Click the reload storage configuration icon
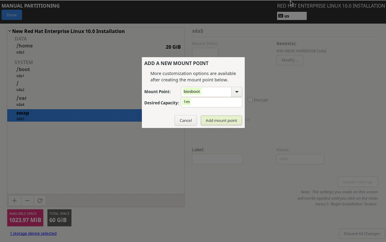Image resolution: width=386 pixels, height=242 pixels. (x=40, y=201)
